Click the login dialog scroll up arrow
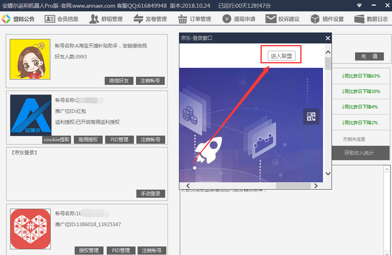 [328, 52]
